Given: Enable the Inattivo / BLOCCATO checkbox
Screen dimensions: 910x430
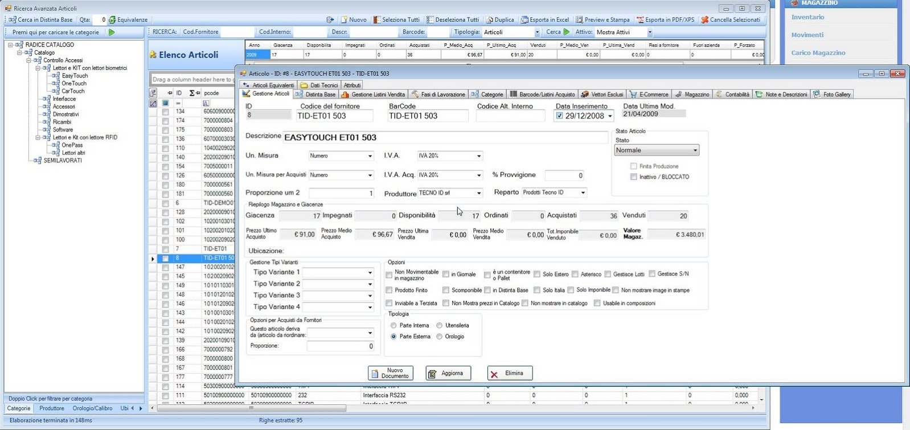Looking at the screenshot, I should 634,177.
